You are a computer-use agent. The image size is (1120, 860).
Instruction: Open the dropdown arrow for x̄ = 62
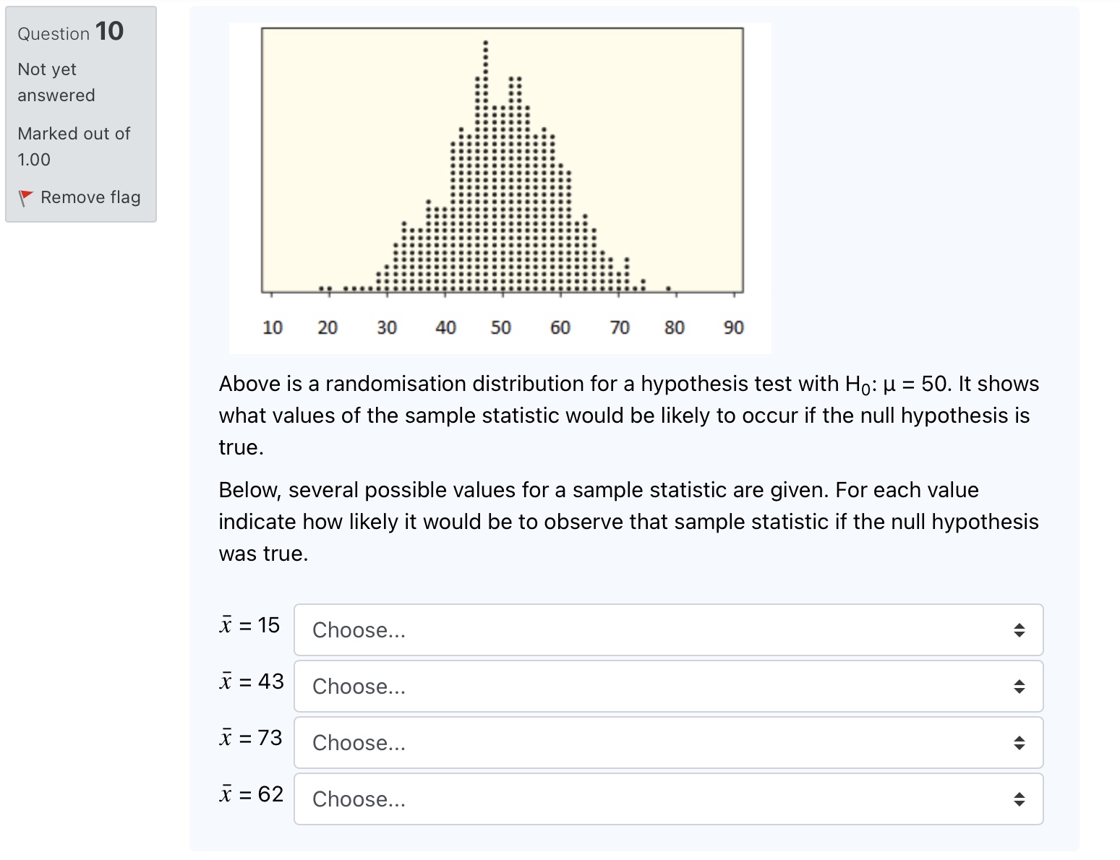pos(1018,799)
